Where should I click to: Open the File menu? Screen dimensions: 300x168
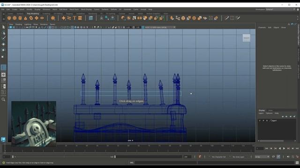point(3,9)
